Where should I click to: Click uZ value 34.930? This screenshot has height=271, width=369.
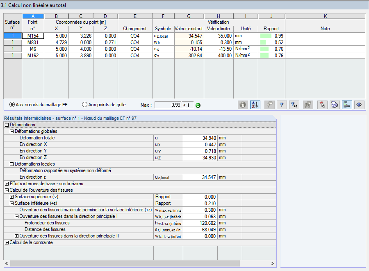click(x=200, y=158)
